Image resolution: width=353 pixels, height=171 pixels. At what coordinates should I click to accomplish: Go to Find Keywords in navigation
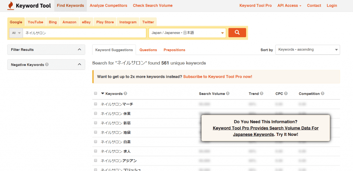(x=70, y=6)
